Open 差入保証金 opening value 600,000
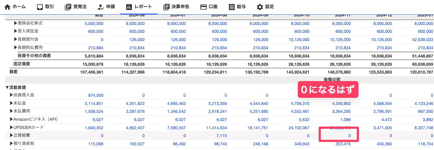 [x=95, y=31]
